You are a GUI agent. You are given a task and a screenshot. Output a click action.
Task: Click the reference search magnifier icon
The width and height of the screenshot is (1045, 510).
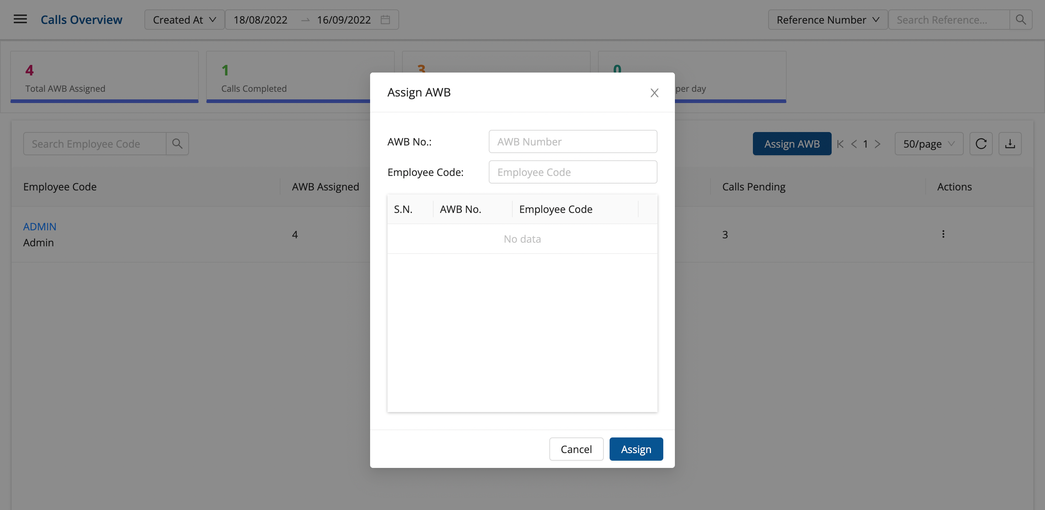coord(1021,20)
